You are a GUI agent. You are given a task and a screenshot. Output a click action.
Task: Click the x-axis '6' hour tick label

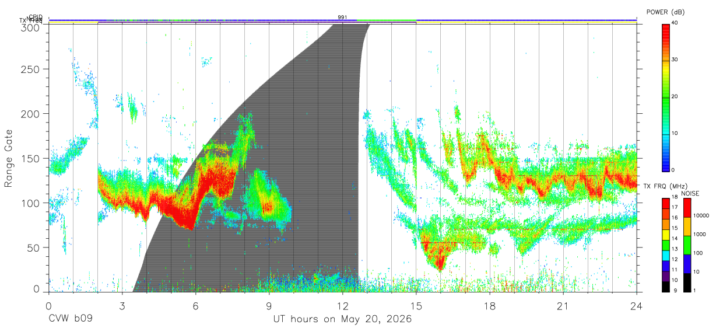[195, 306]
